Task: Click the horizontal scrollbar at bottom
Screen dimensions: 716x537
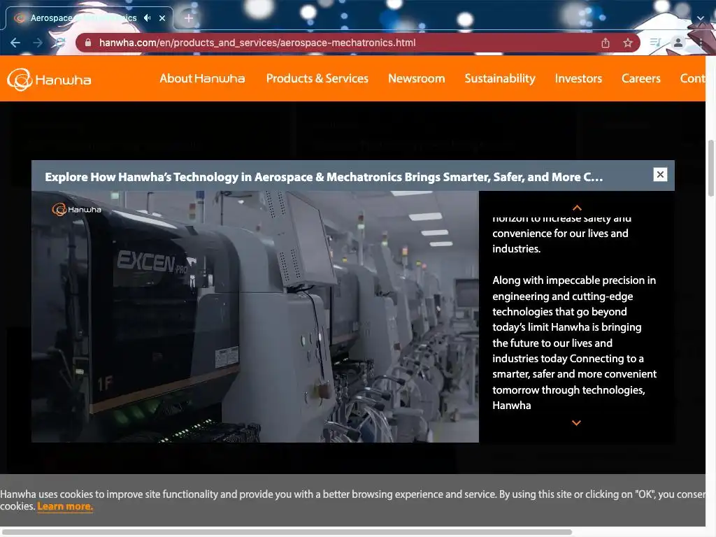Action: coord(287,532)
